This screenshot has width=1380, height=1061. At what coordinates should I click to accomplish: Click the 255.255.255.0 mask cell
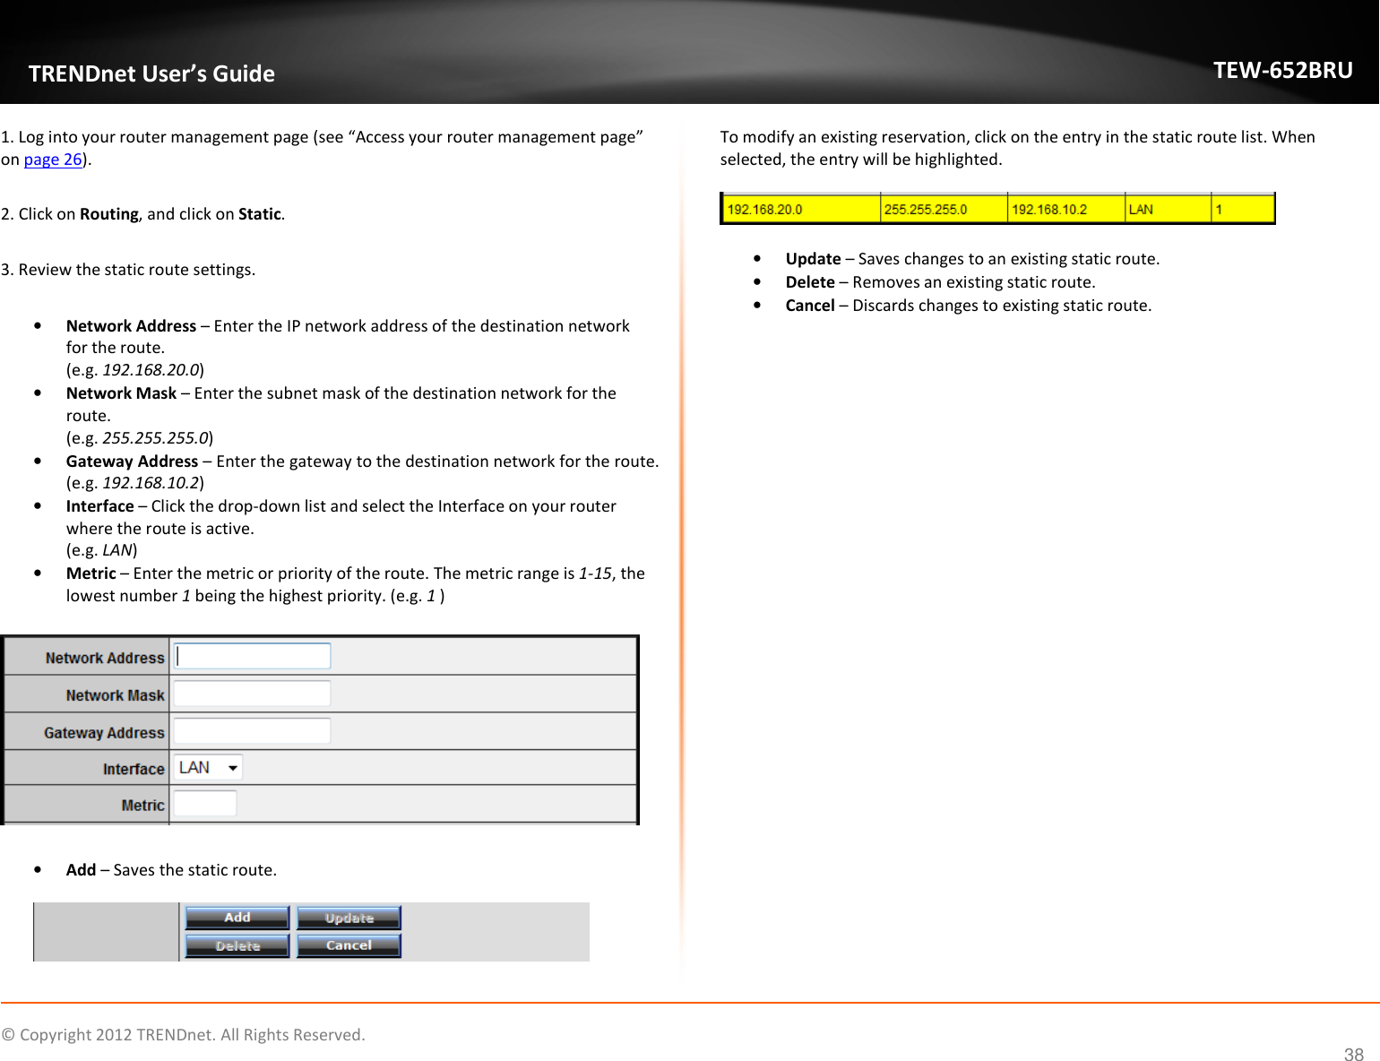click(944, 209)
